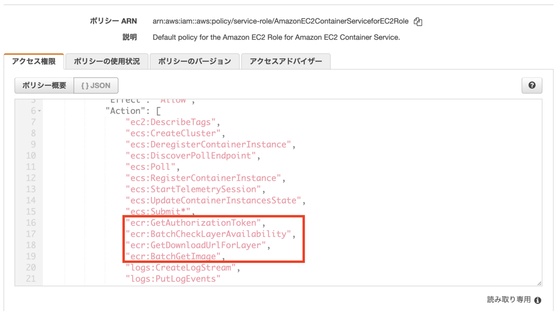Click line number 16 in the gutter
Image resolution: width=555 pixels, height=311 pixels.
pos(31,223)
